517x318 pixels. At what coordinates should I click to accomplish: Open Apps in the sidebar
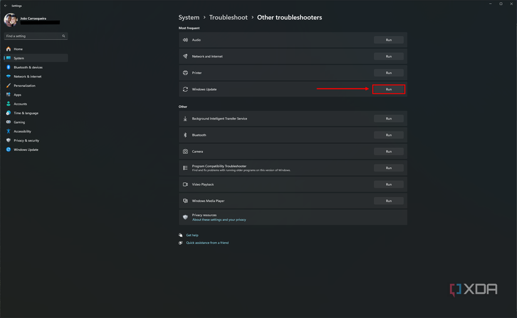pos(36,95)
